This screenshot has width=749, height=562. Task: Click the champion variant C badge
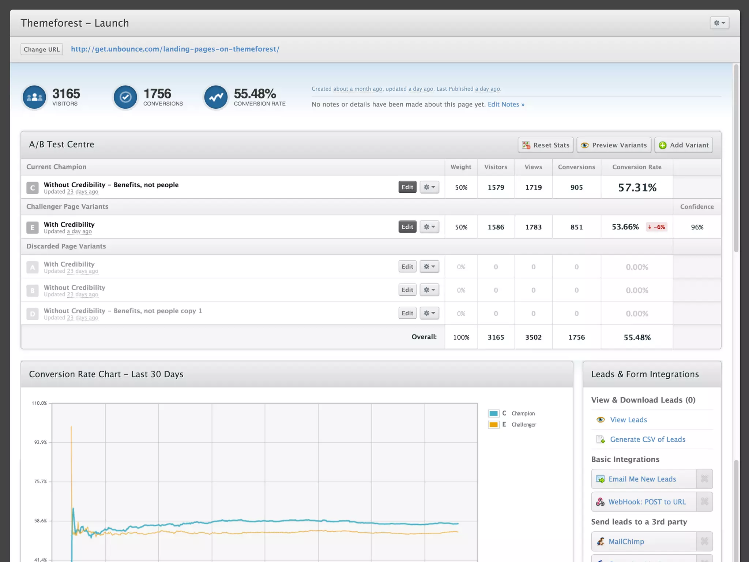pyautogui.click(x=33, y=188)
